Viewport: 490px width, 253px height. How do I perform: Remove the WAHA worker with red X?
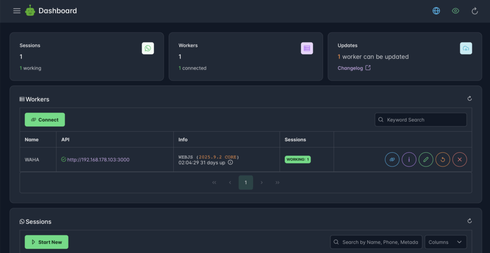pos(459,159)
